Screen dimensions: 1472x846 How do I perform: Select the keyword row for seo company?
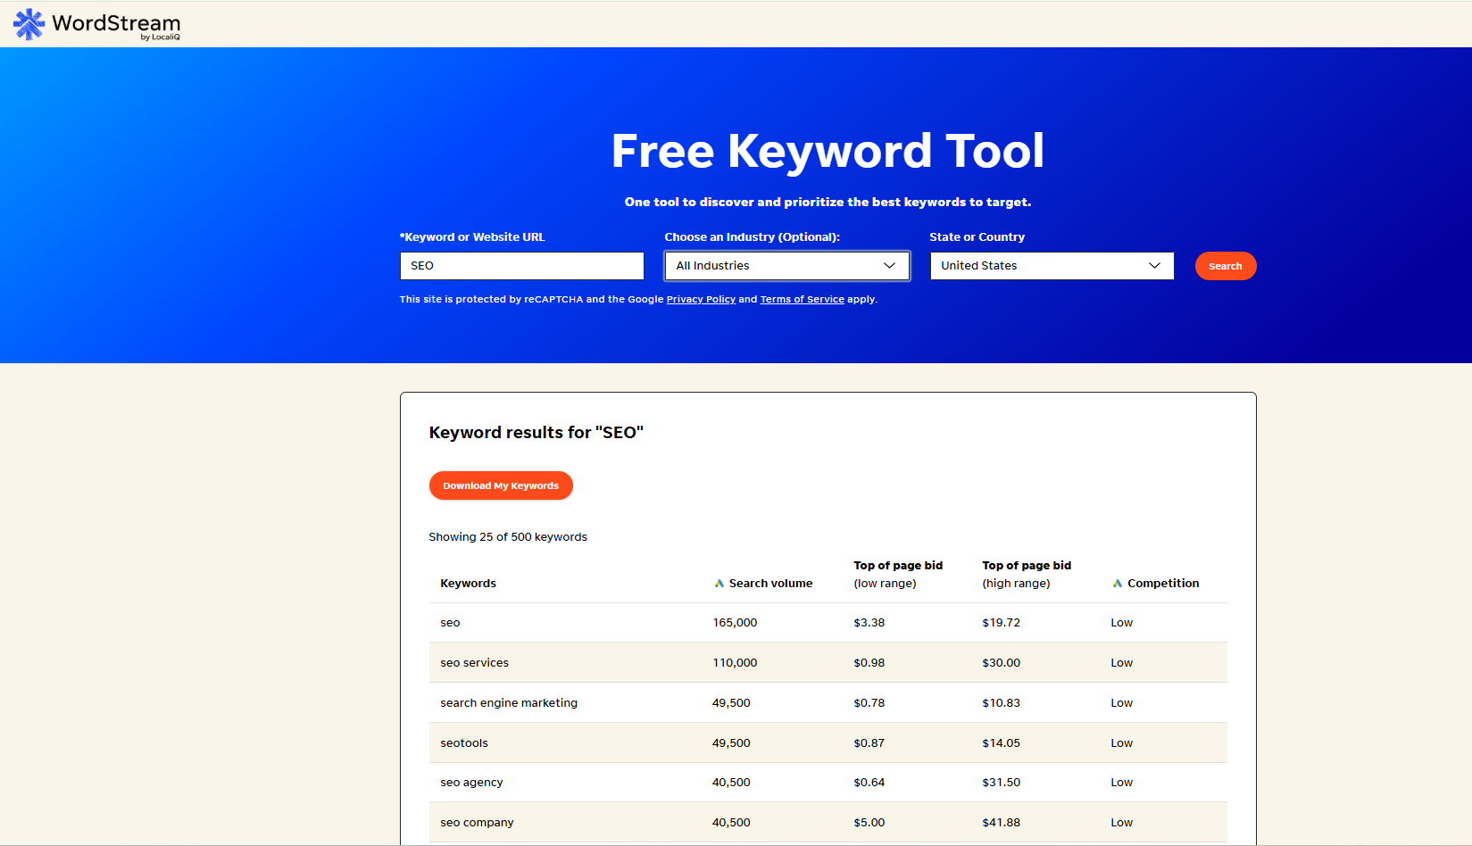[x=477, y=822]
